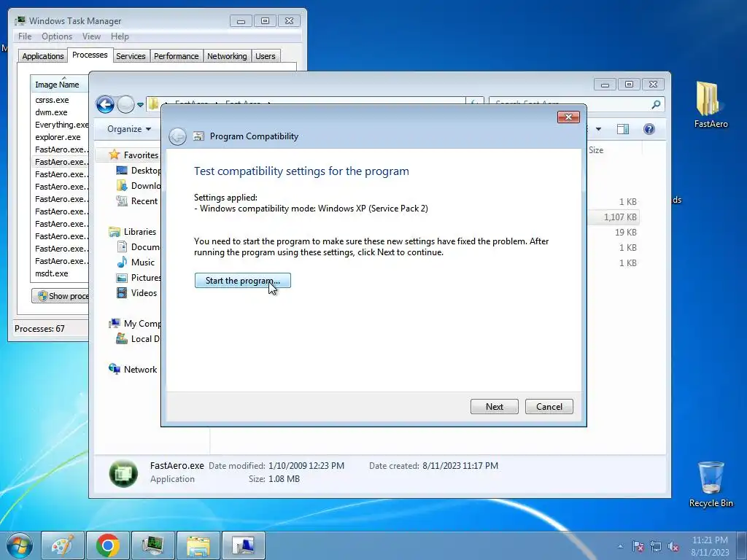This screenshot has width=747, height=560.
Task: Open Task Manager Help menu
Action: coord(120,36)
